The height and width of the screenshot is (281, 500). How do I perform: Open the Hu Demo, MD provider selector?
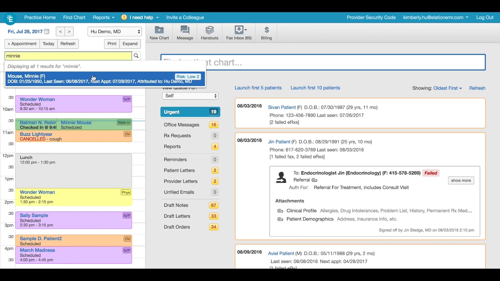click(115, 32)
